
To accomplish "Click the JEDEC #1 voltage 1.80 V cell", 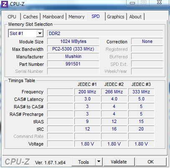I will point(87,144).
